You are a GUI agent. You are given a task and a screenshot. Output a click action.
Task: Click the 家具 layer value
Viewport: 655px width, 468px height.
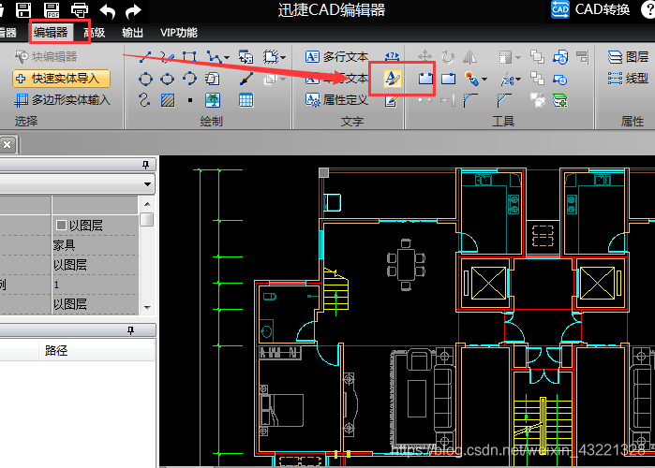[x=64, y=245]
